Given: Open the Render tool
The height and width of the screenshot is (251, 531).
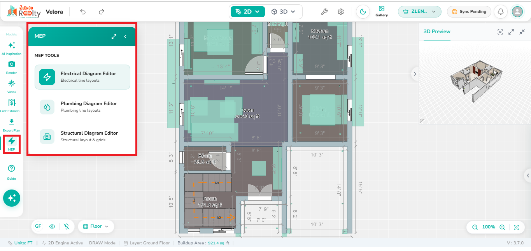Looking at the screenshot, I should click(12, 67).
